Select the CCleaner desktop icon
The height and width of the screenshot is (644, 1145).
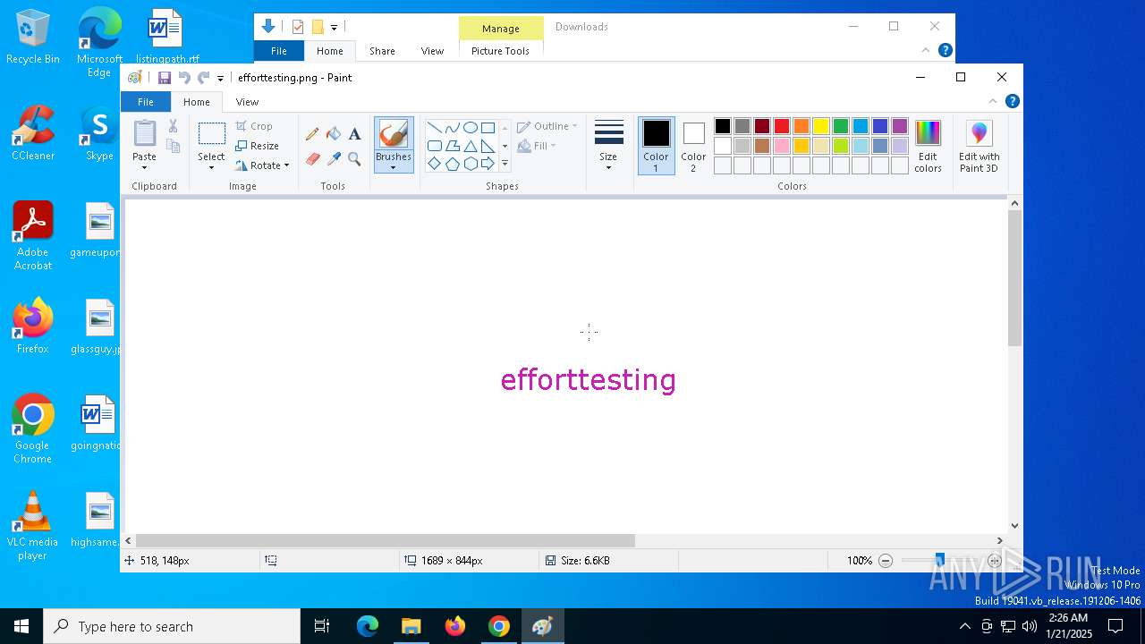pyautogui.click(x=33, y=133)
